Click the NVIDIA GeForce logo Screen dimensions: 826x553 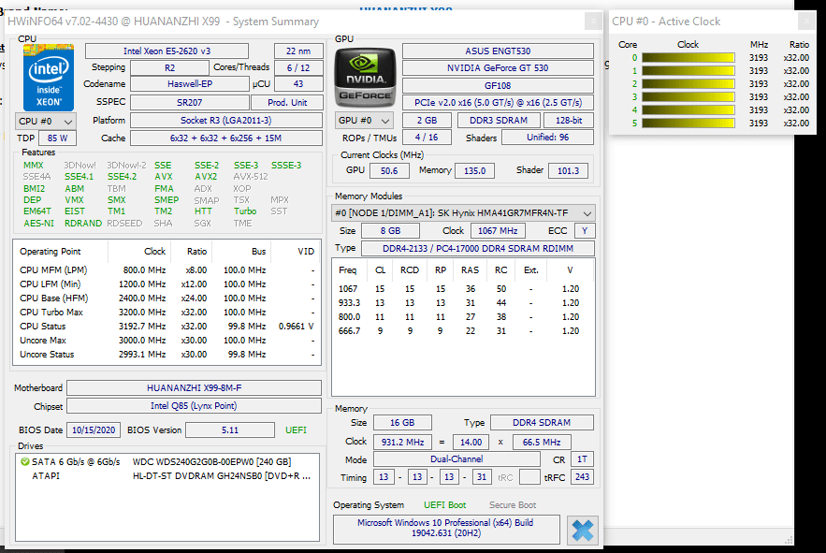366,78
